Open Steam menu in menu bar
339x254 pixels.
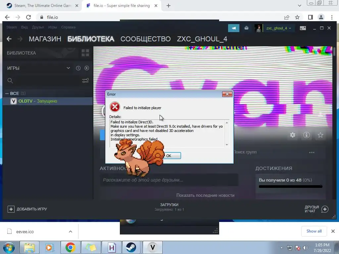(12, 27)
